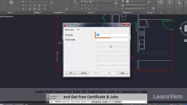187x105 pixels.
Task: Choose Basepoint option in command line
Action: (96, 102)
